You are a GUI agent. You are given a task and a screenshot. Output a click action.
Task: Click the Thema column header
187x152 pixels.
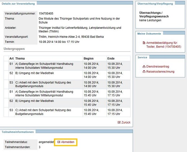pos(20,58)
